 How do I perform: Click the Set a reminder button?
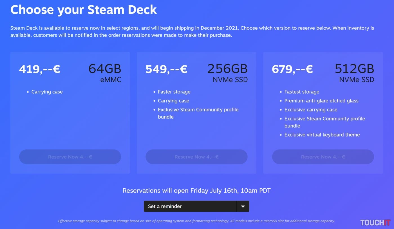[x=190, y=206]
